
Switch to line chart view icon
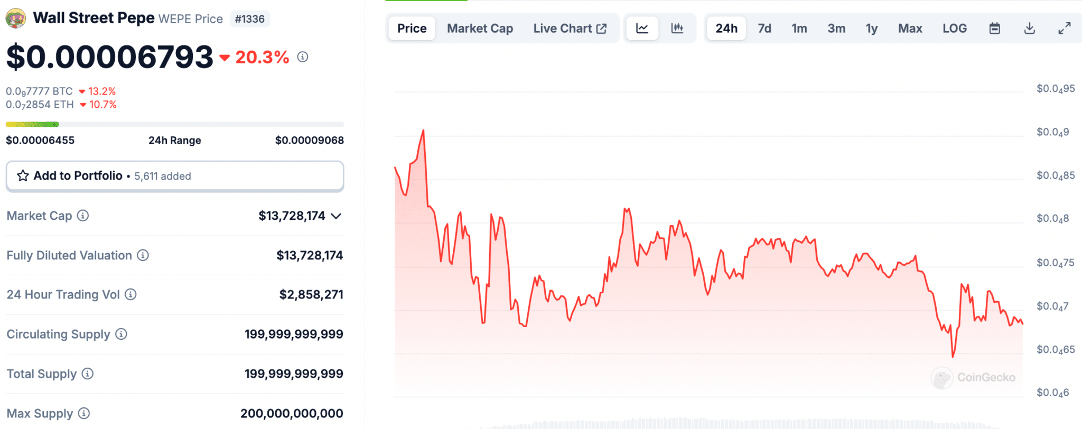coord(642,29)
